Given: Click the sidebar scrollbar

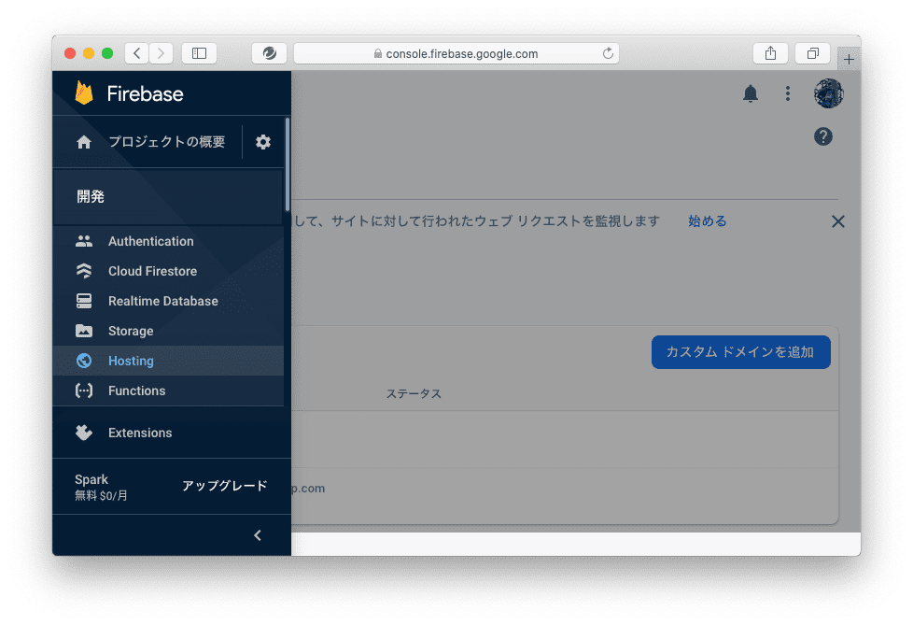Looking at the screenshot, I should tap(287, 164).
